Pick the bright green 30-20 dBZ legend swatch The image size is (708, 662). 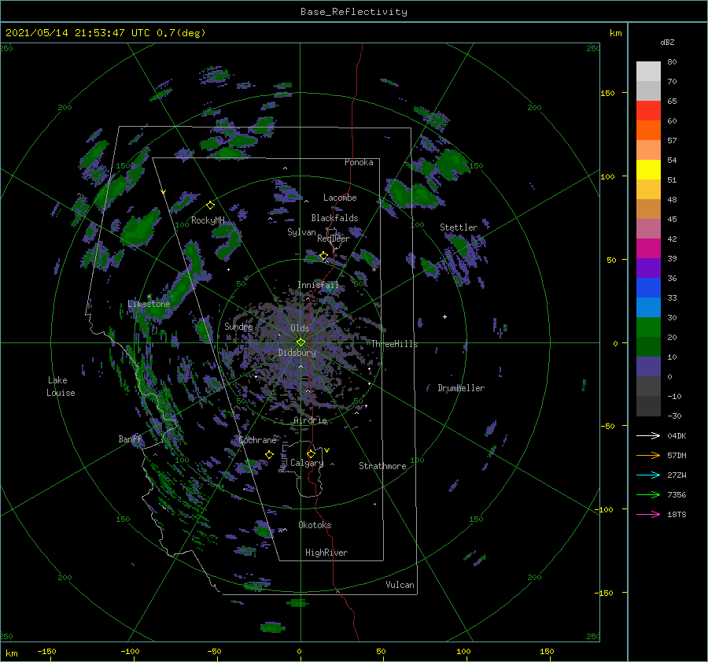coord(648,327)
